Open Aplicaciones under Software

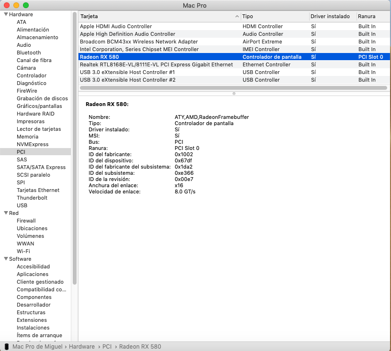pos(33,275)
